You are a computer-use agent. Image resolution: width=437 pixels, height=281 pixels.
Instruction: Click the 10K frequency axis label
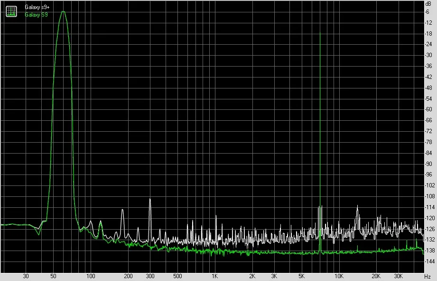tap(339, 276)
